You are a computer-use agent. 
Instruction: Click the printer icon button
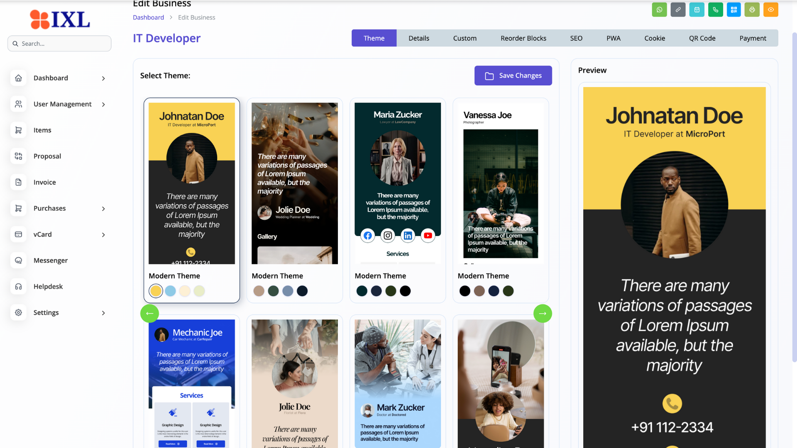752,10
